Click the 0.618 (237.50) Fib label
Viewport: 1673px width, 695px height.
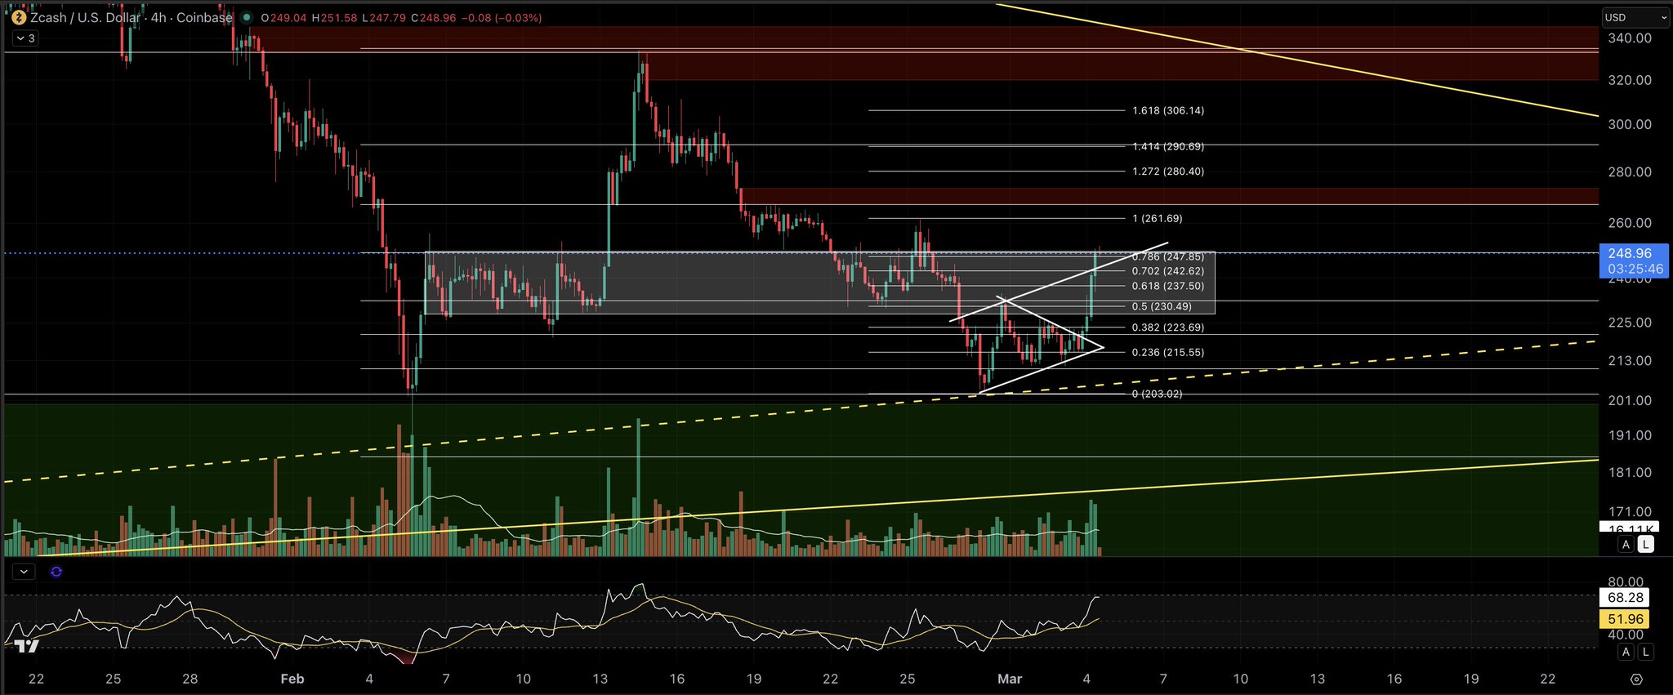[1168, 286]
